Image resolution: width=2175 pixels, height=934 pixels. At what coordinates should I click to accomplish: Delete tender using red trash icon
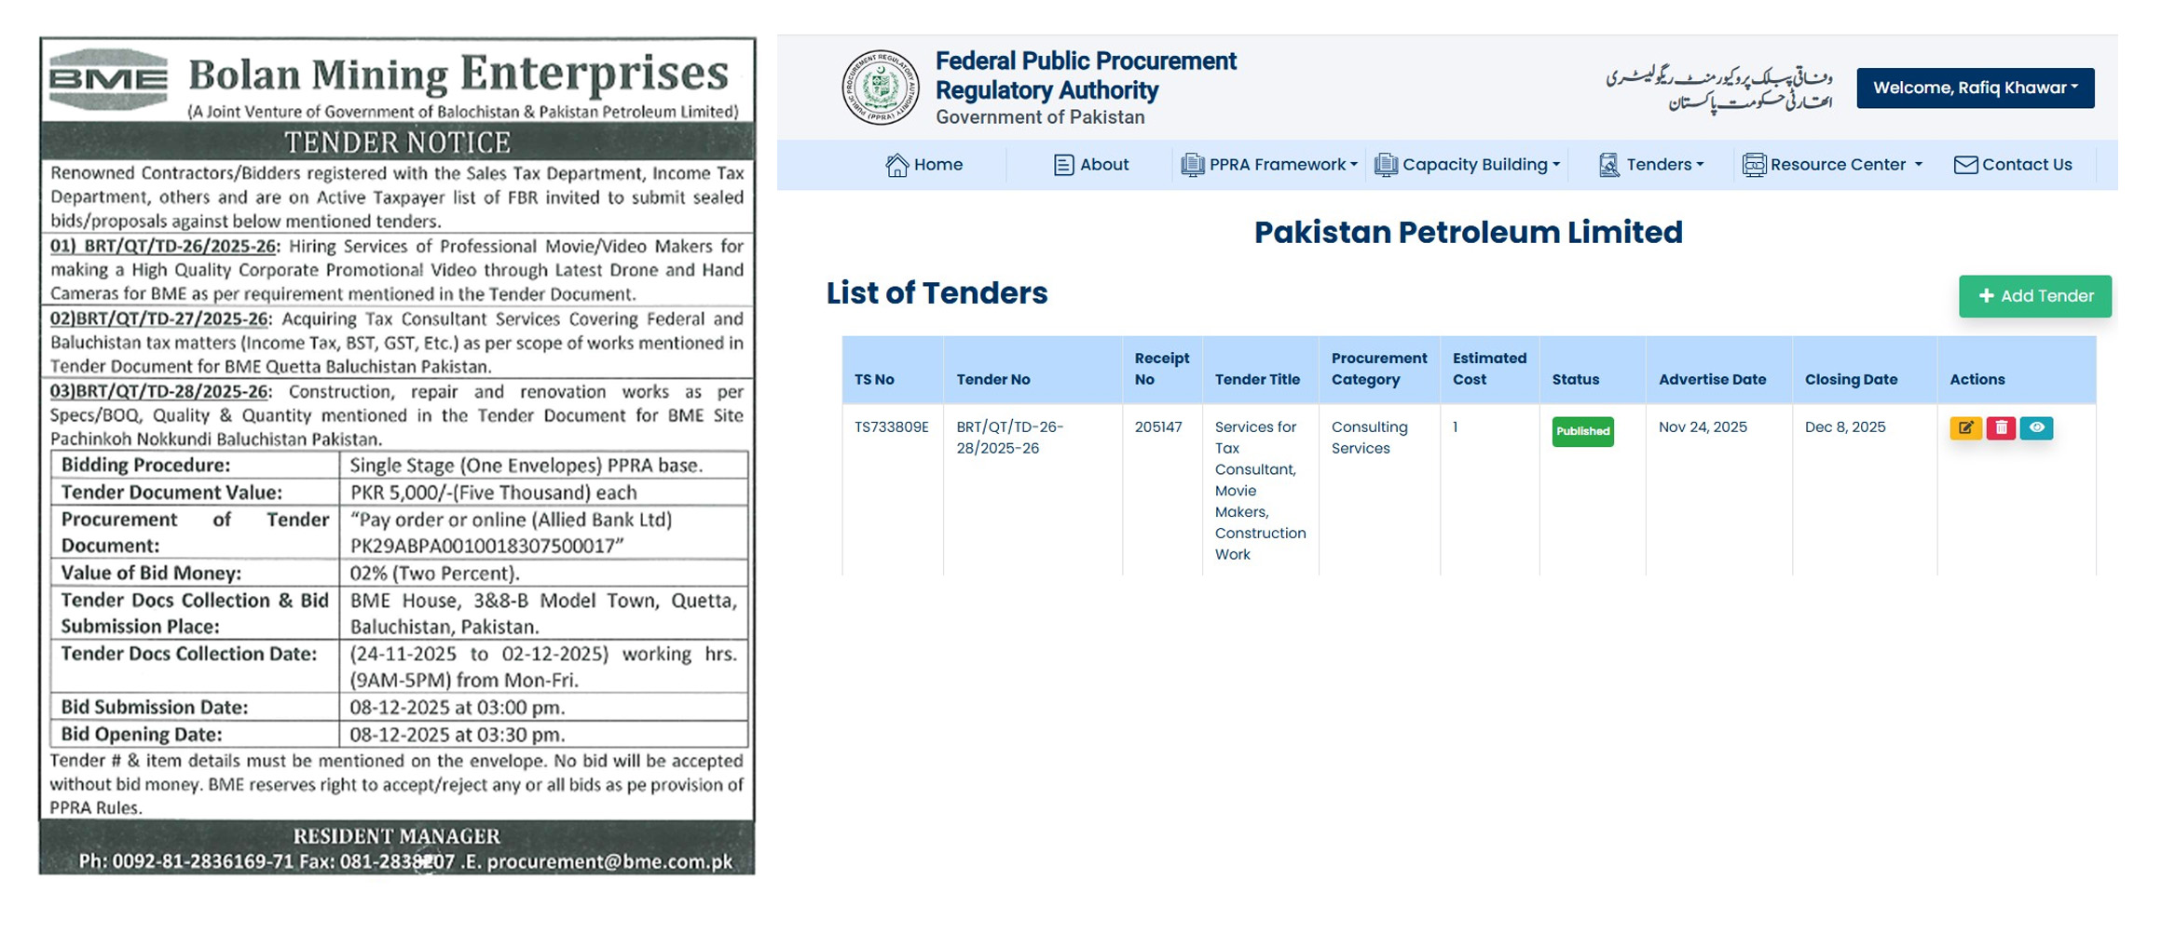tap(2001, 427)
